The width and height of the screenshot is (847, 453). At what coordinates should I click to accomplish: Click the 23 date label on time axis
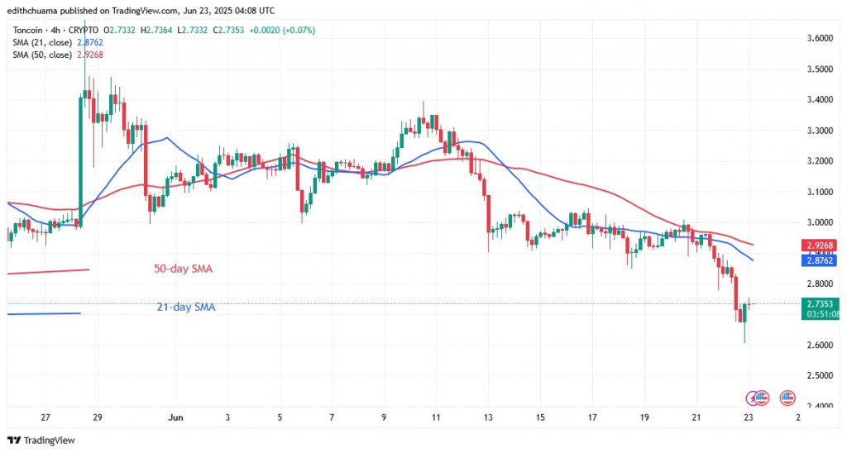747,417
